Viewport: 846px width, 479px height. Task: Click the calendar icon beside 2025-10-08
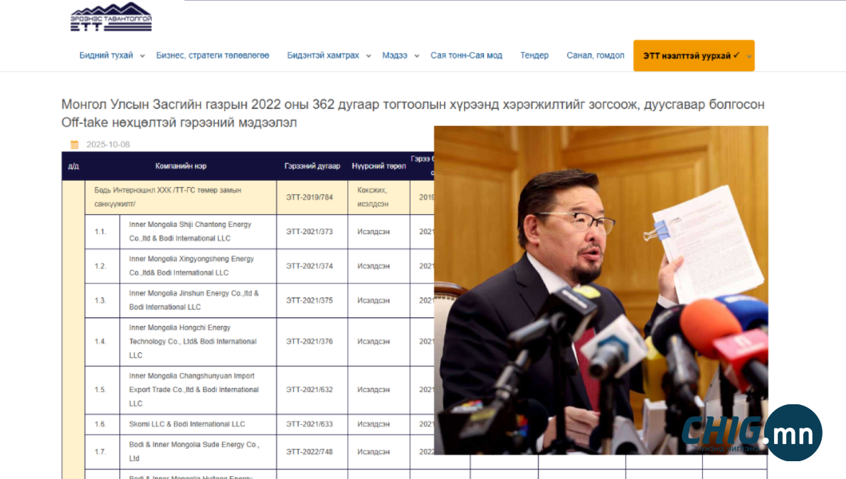tap(75, 144)
